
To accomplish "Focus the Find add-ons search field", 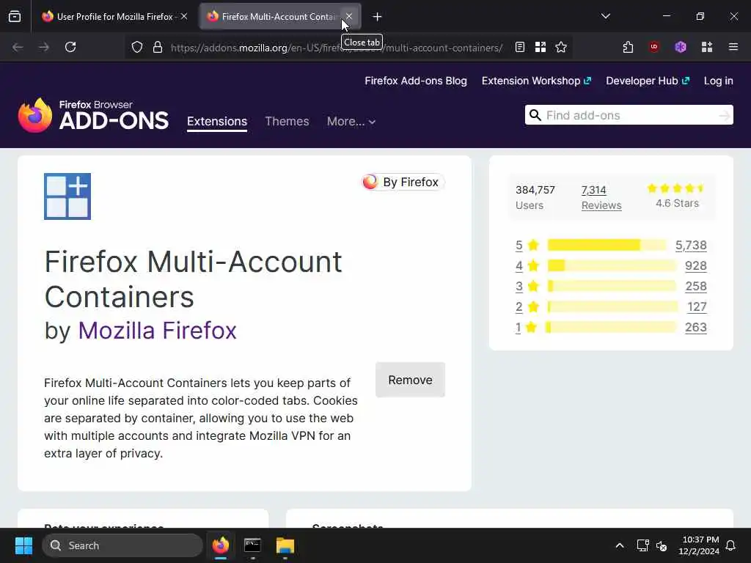I will (x=629, y=115).
